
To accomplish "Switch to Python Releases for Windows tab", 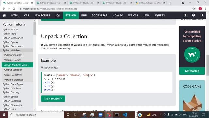I will [x=150, y=3].
